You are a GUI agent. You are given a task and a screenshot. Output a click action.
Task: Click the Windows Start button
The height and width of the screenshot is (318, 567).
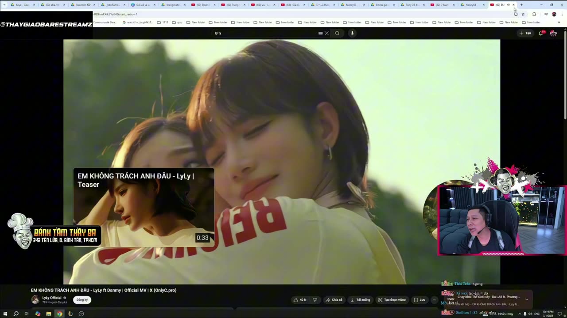[x=6, y=314]
